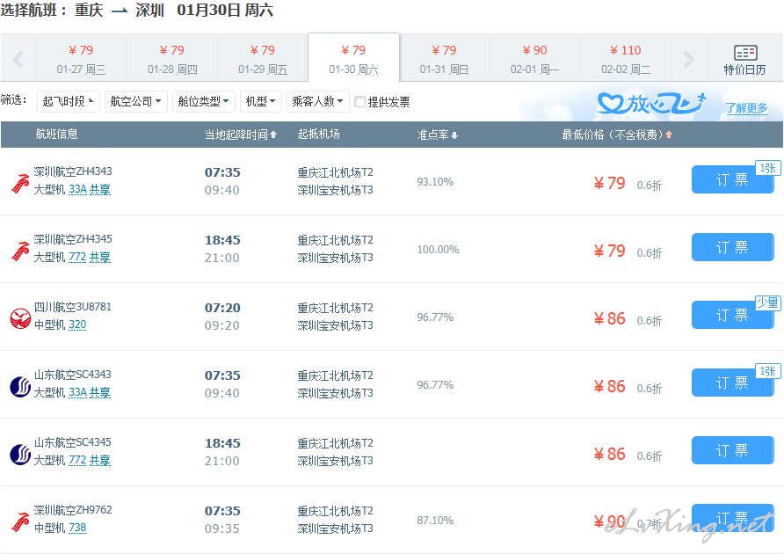Click aircraft type 33A link for ZH4343
Viewport: 784px width, 554px height.
tap(77, 190)
